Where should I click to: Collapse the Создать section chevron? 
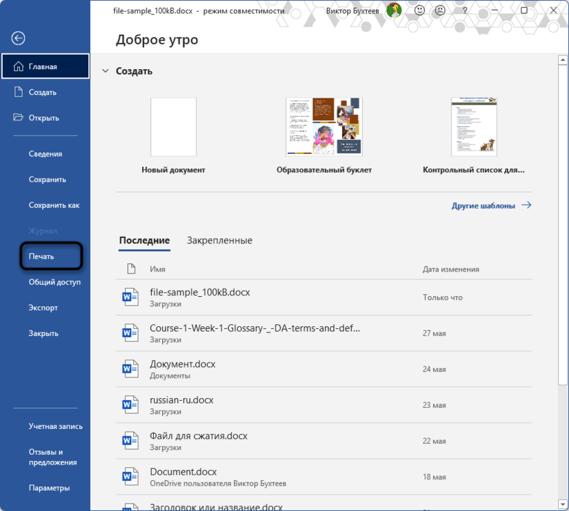pos(105,70)
